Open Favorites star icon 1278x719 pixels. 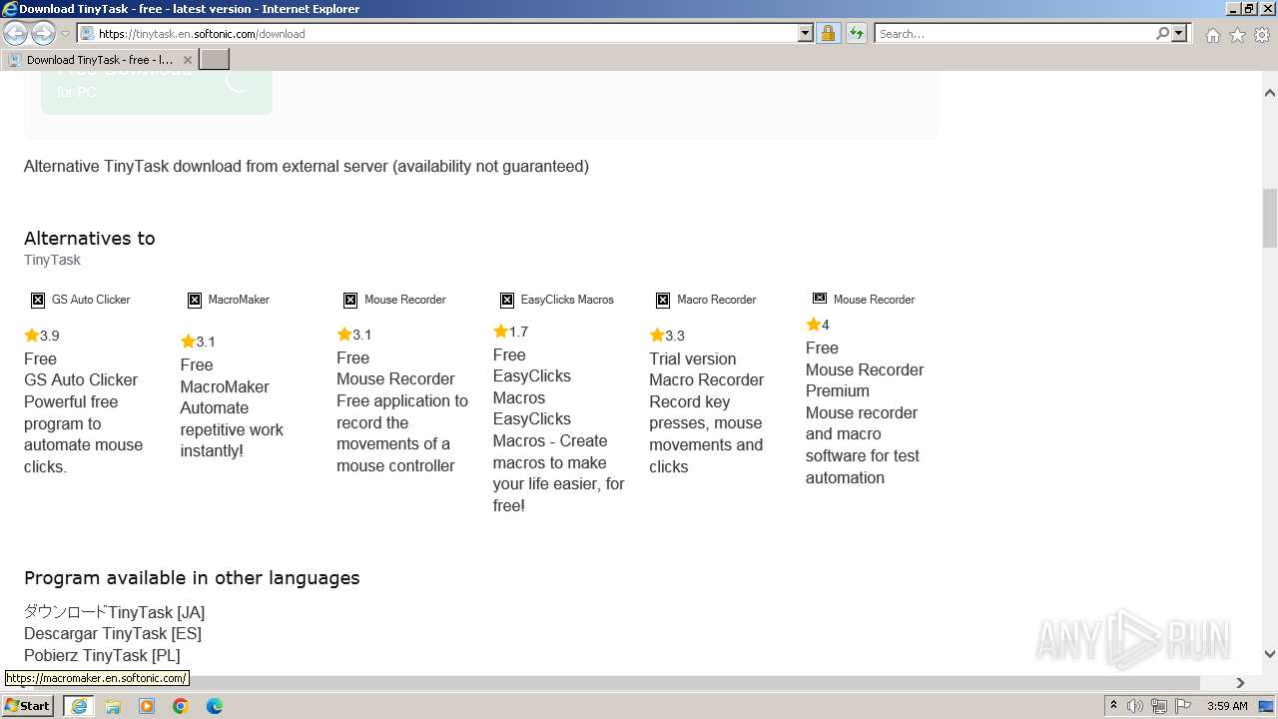pyautogui.click(x=1237, y=35)
